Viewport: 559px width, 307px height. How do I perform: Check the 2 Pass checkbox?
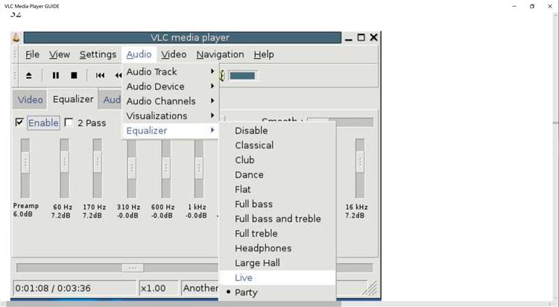click(x=69, y=123)
